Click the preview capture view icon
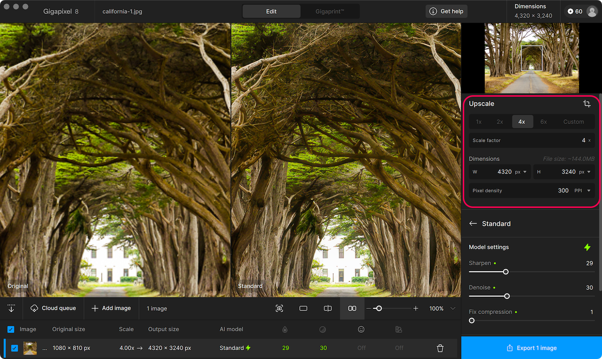Viewport: 602px width, 359px height. pyautogui.click(x=279, y=308)
